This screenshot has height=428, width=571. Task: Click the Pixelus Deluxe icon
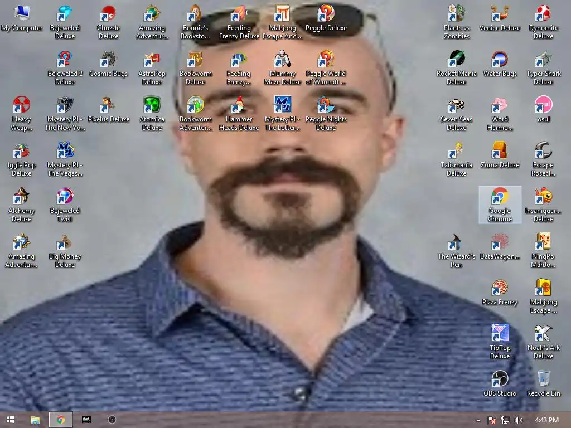pyautogui.click(x=108, y=110)
